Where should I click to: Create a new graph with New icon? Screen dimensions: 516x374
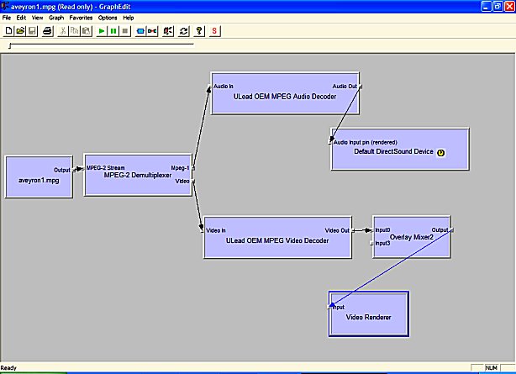8,31
